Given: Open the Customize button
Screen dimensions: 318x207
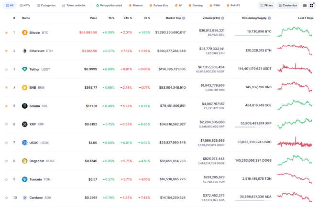Looking at the screenshot, I should [288, 5].
